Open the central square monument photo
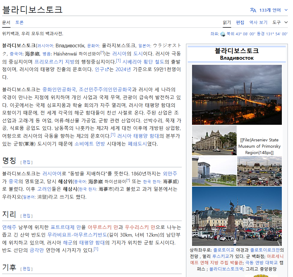293x277 pixels. [237, 216]
